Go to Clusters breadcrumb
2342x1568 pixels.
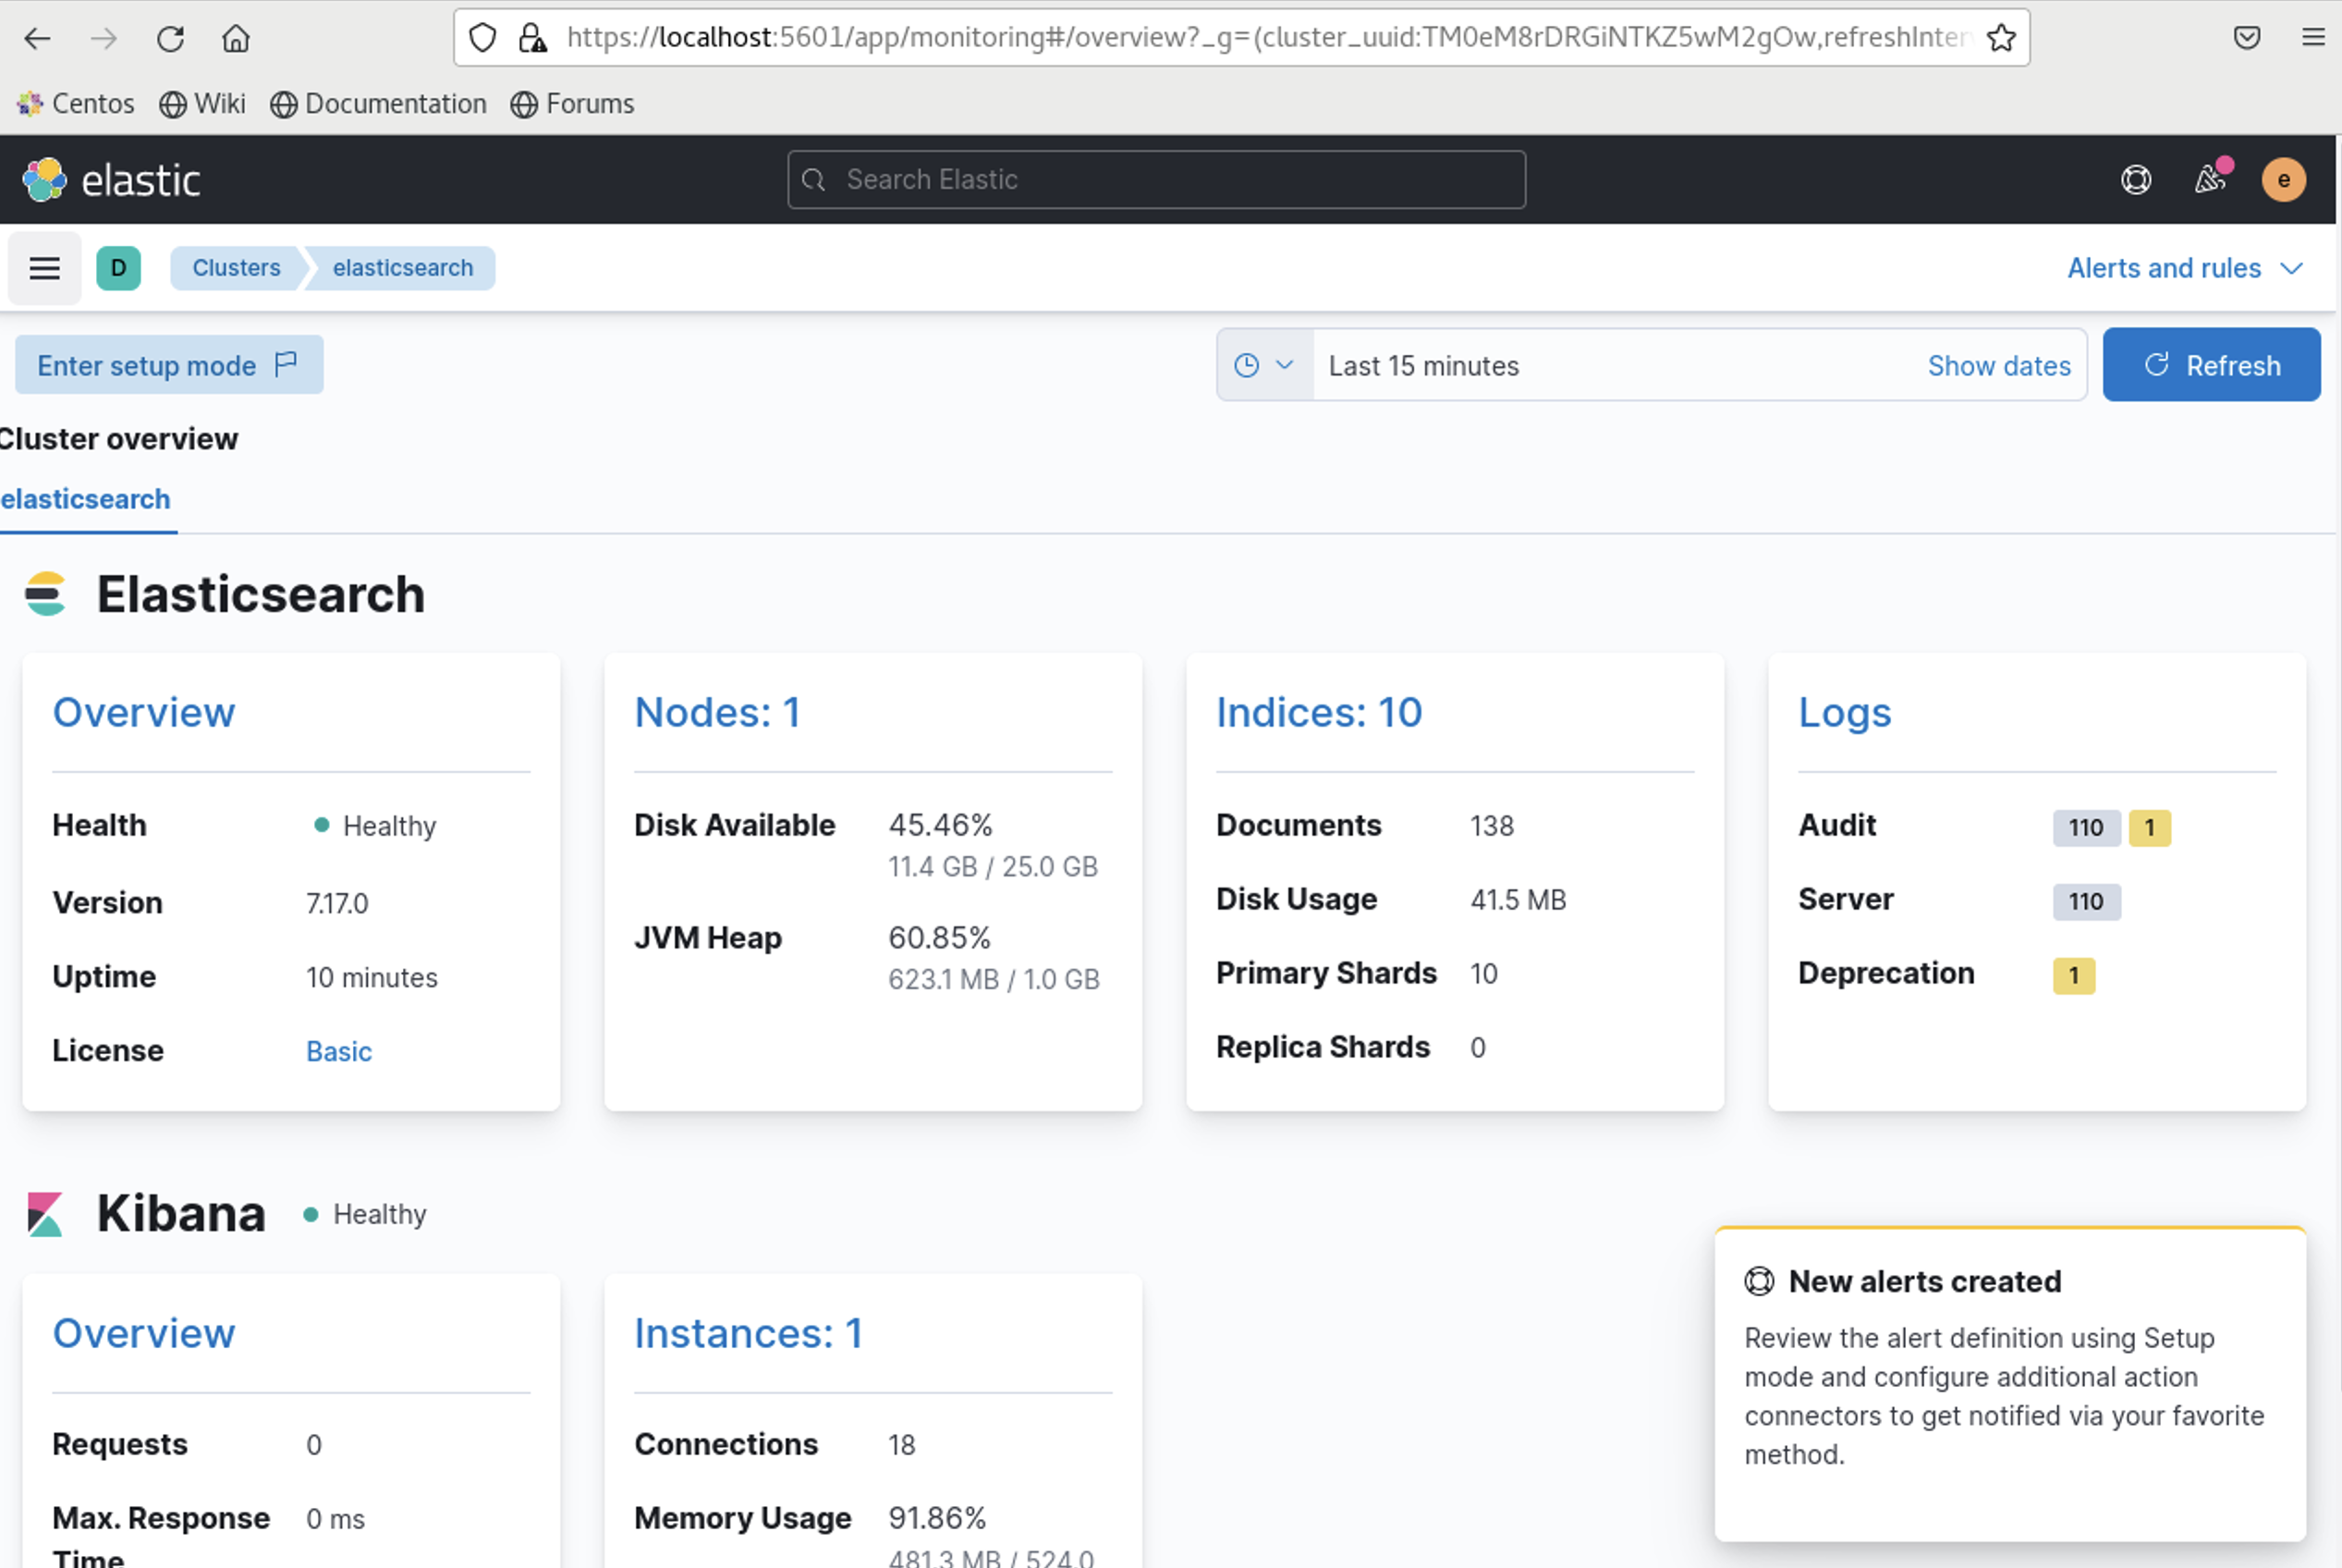tap(236, 268)
